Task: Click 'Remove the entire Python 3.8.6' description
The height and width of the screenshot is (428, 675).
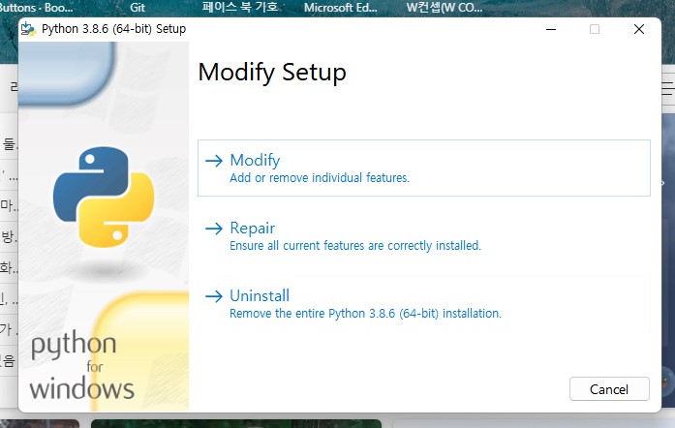Action: click(365, 313)
